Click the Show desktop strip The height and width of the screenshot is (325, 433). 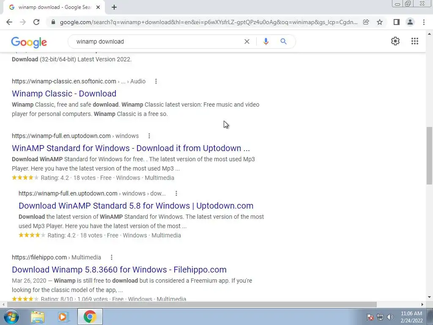pos(430,317)
